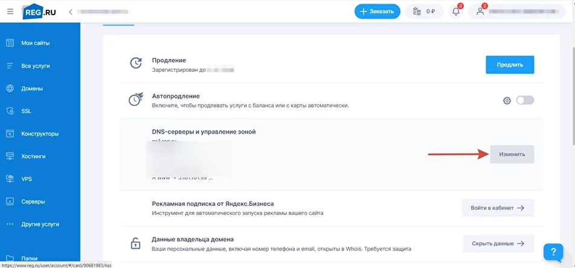Go back with the left chevron
Screen dimensions: 575x268
click(71, 11)
